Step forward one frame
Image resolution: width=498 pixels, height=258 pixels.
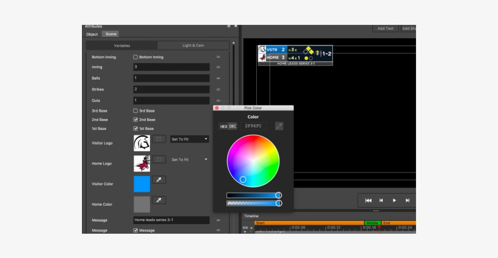click(408, 200)
